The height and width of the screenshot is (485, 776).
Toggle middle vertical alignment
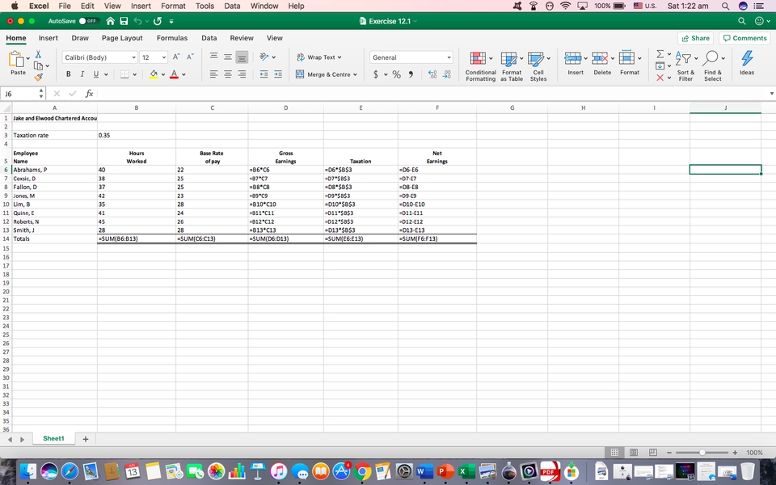pos(228,57)
